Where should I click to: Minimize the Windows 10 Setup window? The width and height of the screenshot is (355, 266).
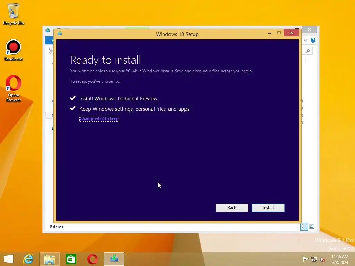pos(270,33)
